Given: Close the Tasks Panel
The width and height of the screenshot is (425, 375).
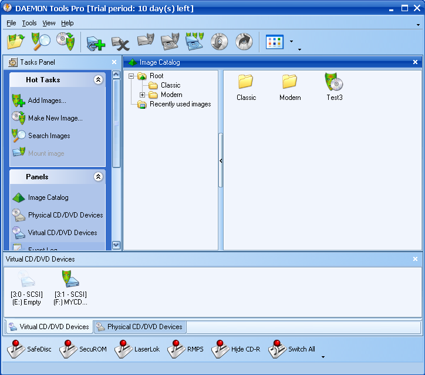Looking at the screenshot, I should [x=114, y=62].
